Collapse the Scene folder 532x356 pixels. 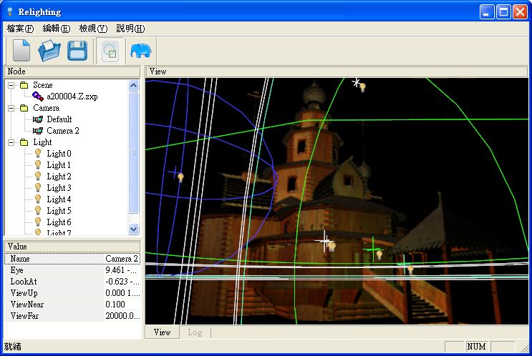[11, 85]
